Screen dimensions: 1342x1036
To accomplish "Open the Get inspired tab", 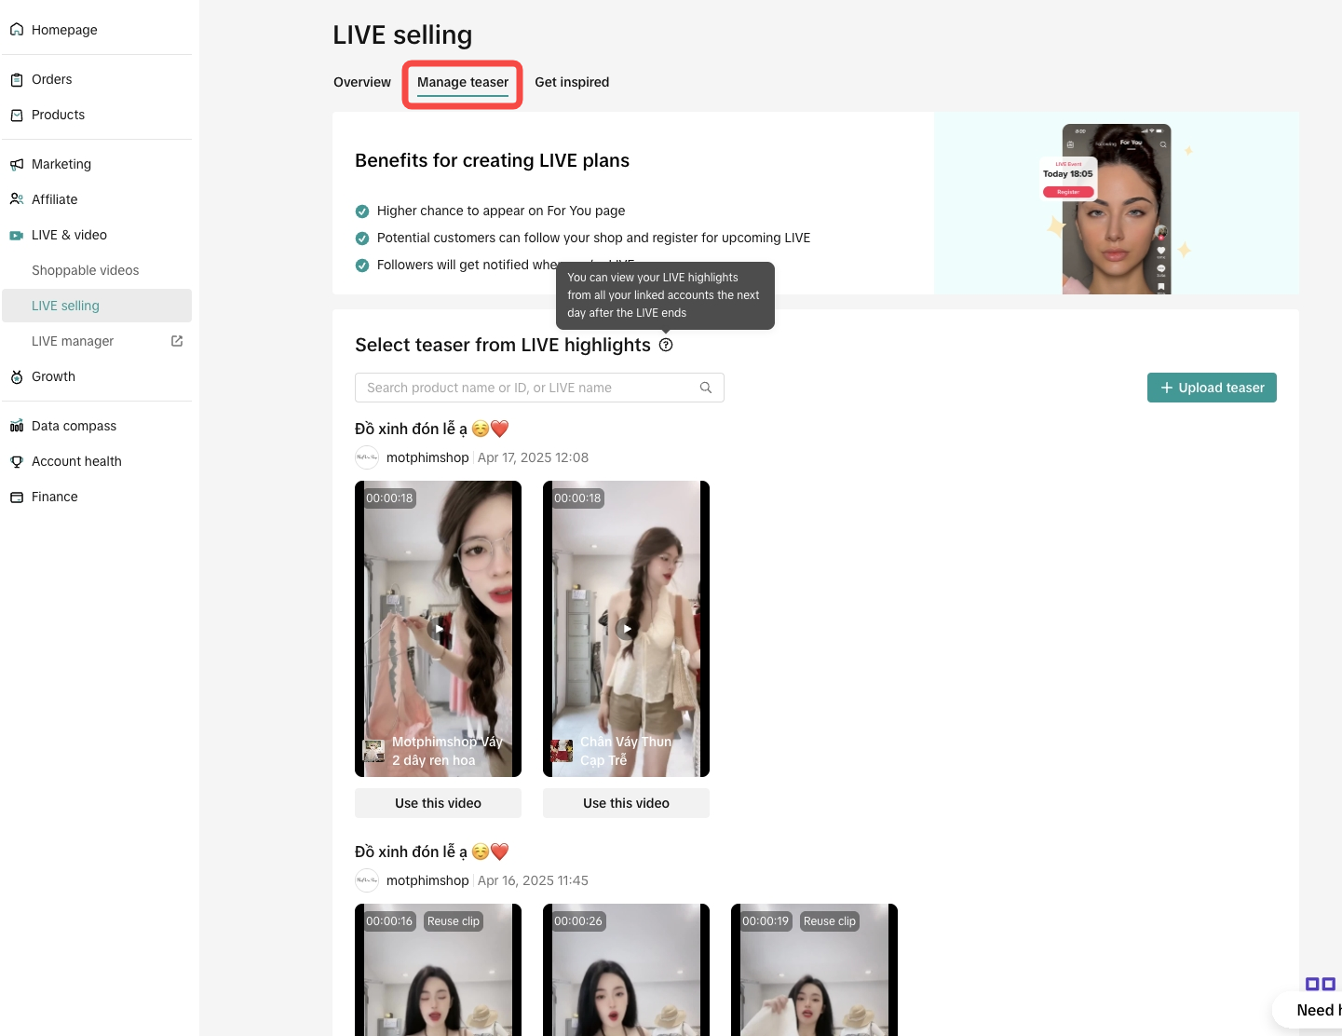I will coord(572,82).
